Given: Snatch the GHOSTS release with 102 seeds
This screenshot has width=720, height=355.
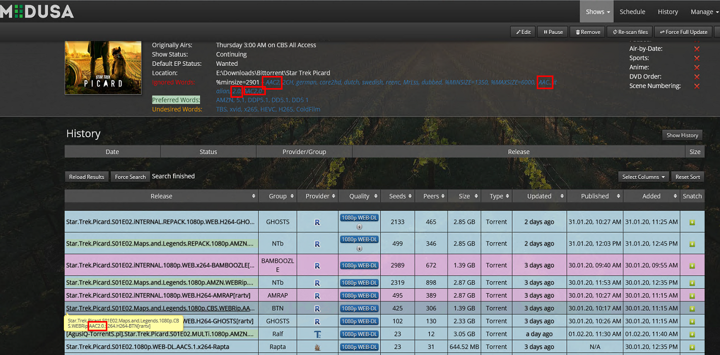Looking at the screenshot, I should click(x=692, y=321).
